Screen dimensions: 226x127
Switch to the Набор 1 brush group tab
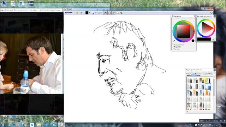[x=189, y=75]
